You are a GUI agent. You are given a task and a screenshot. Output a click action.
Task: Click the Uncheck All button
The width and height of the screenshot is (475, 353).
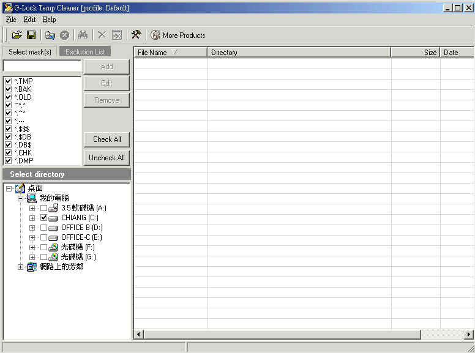tap(107, 158)
